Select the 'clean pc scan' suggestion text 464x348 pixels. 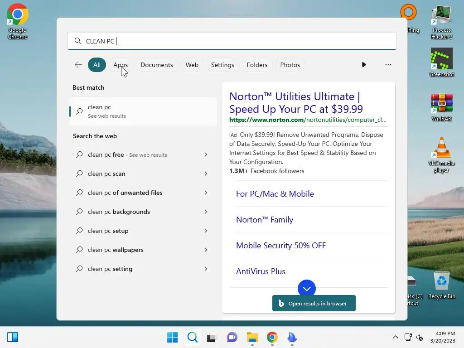click(x=106, y=174)
